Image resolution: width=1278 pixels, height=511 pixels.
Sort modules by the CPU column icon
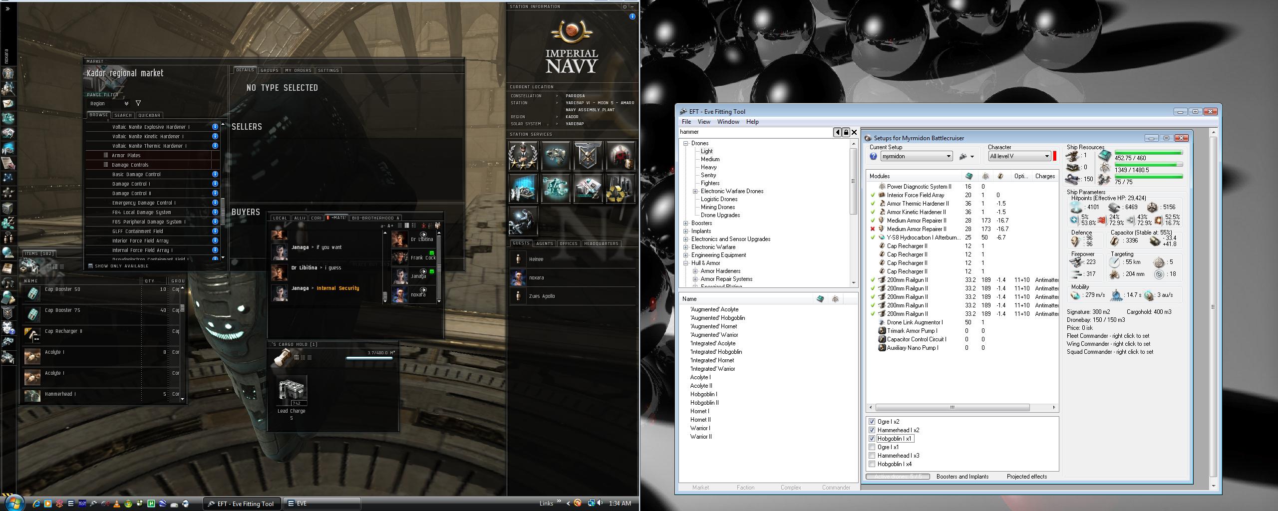coord(969,176)
